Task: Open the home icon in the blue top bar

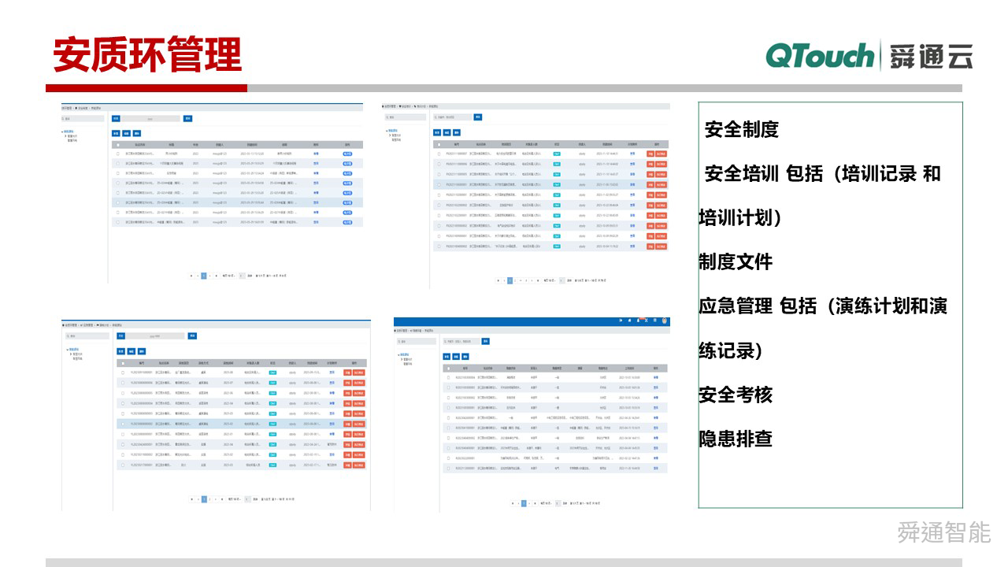Action: pos(630,321)
